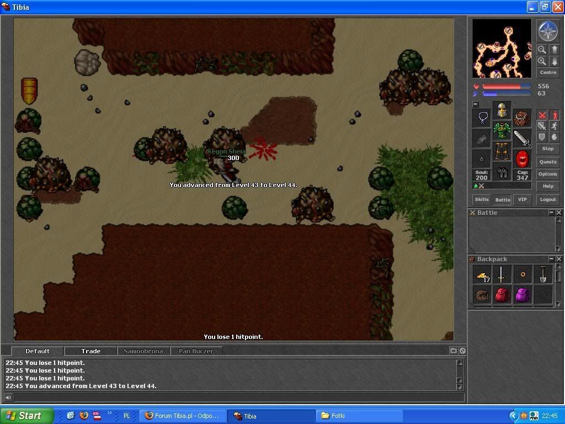565x424 pixels.
Task: Launch Firefox from the quick launch bar
Action: click(84, 415)
